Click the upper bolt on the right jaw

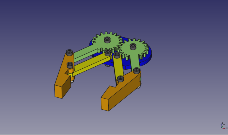(137, 70)
